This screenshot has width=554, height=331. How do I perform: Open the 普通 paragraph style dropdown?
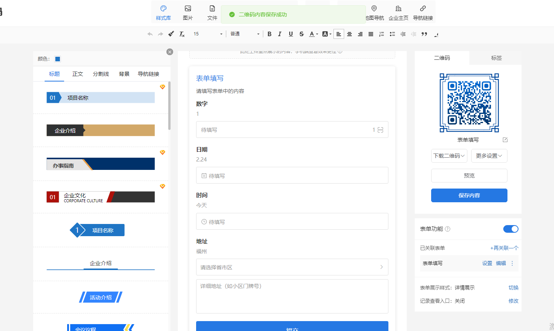(x=245, y=34)
